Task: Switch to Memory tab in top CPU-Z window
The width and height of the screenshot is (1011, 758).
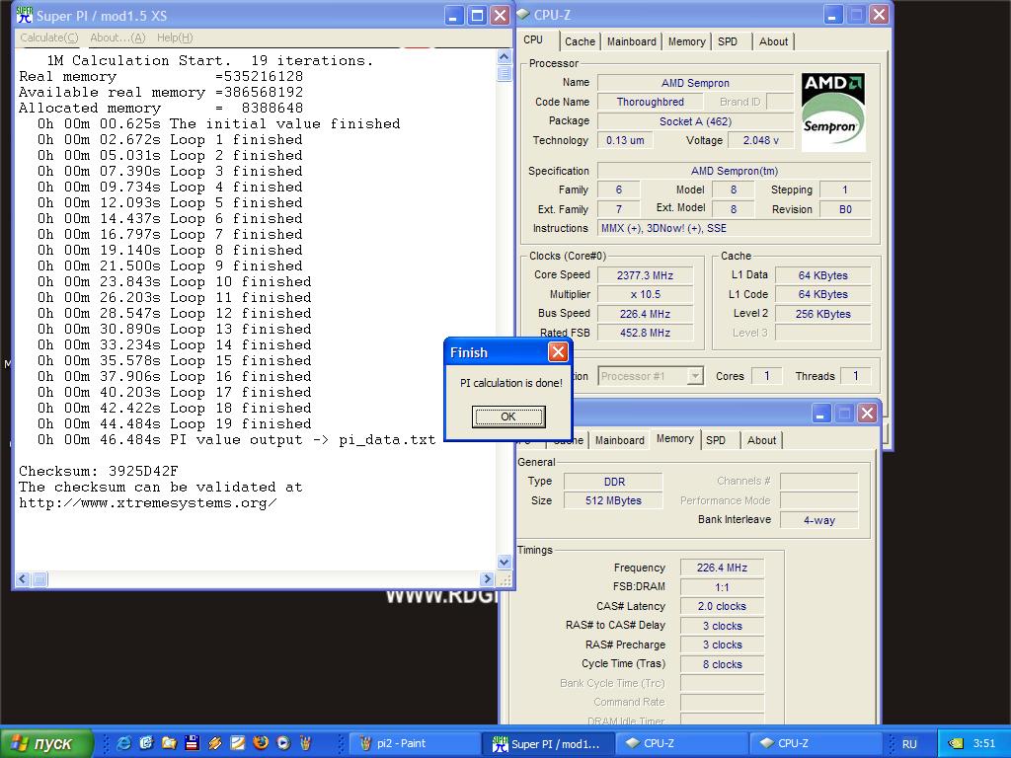Action: (x=686, y=41)
